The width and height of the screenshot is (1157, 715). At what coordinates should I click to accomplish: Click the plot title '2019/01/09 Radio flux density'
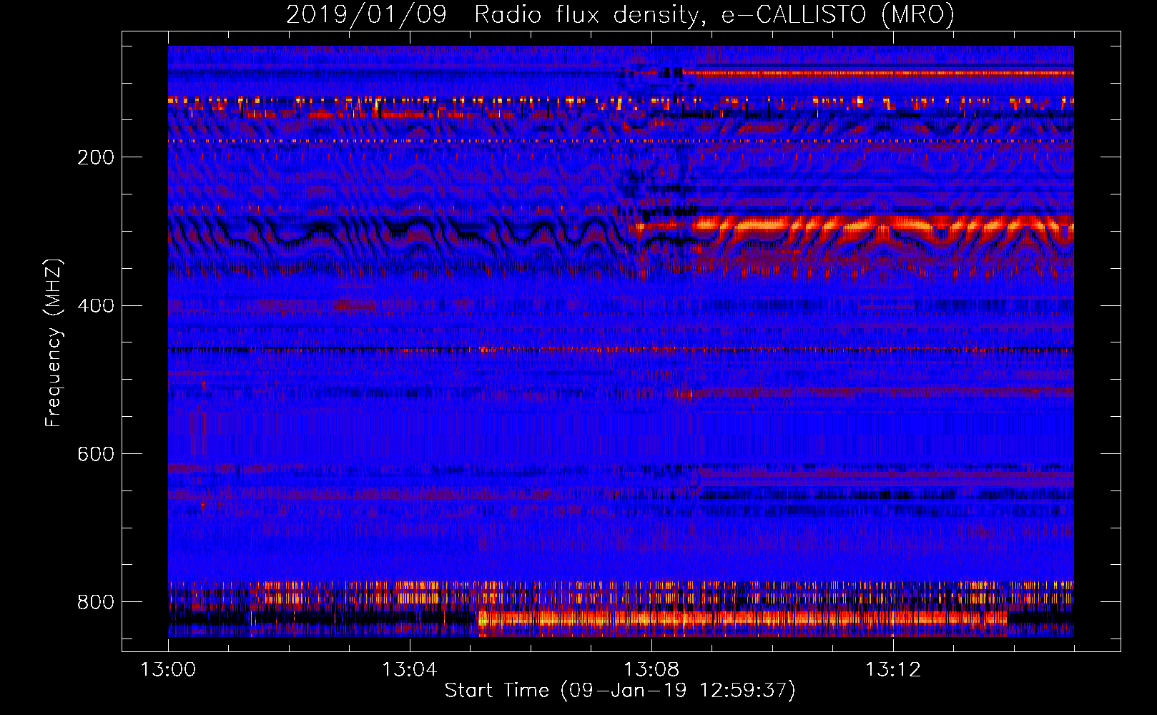coord(496,14)
